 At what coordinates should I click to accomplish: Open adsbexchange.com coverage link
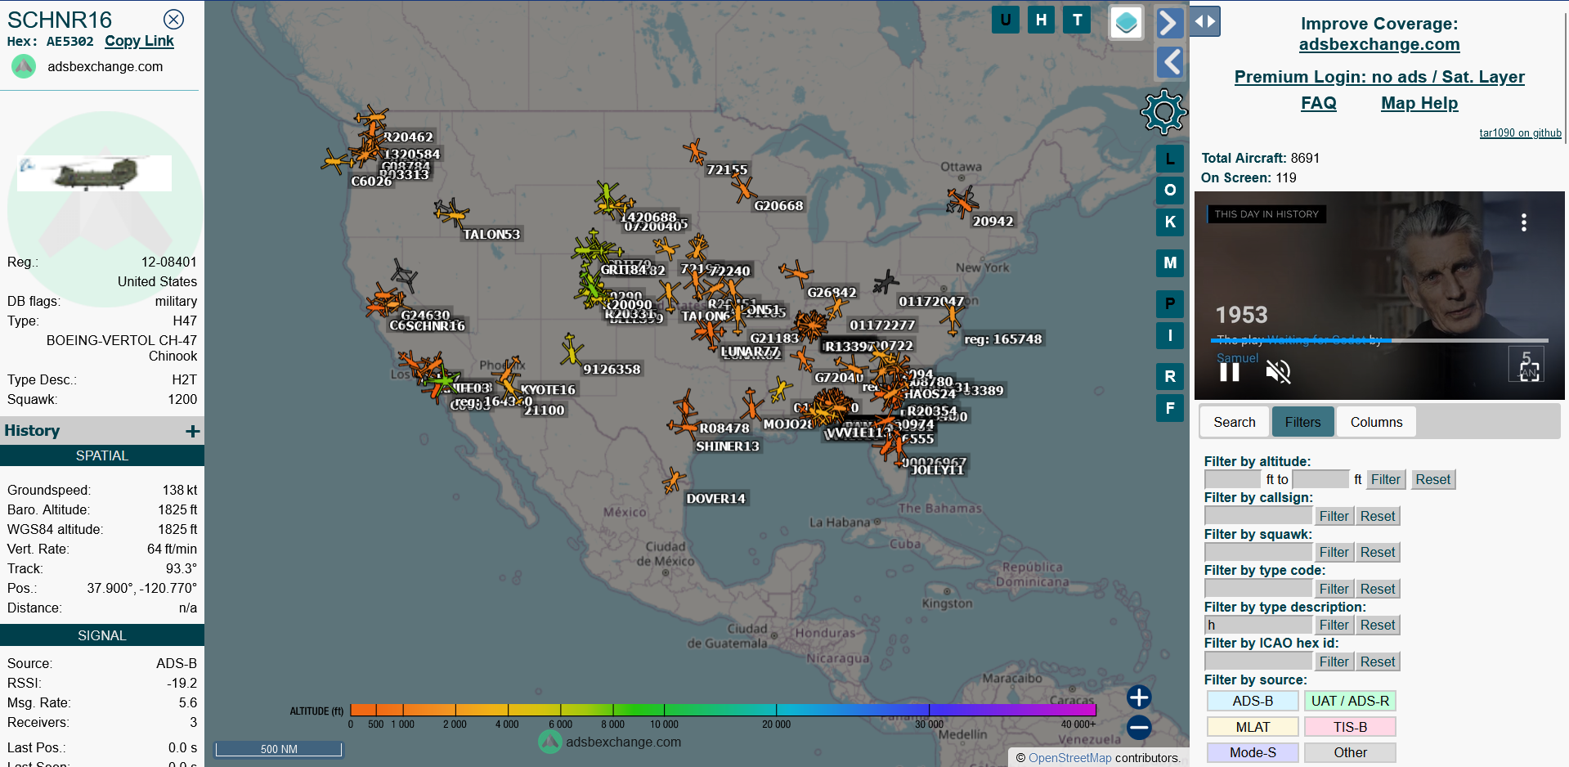[1379, 44]
